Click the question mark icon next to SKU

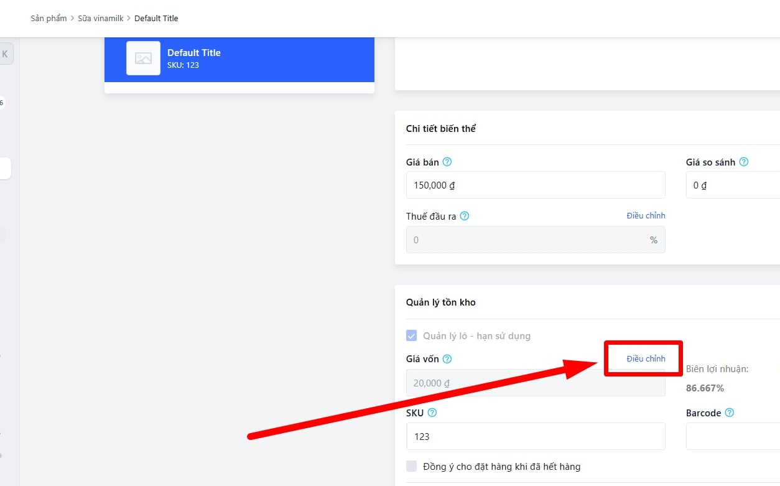[432, 413]
